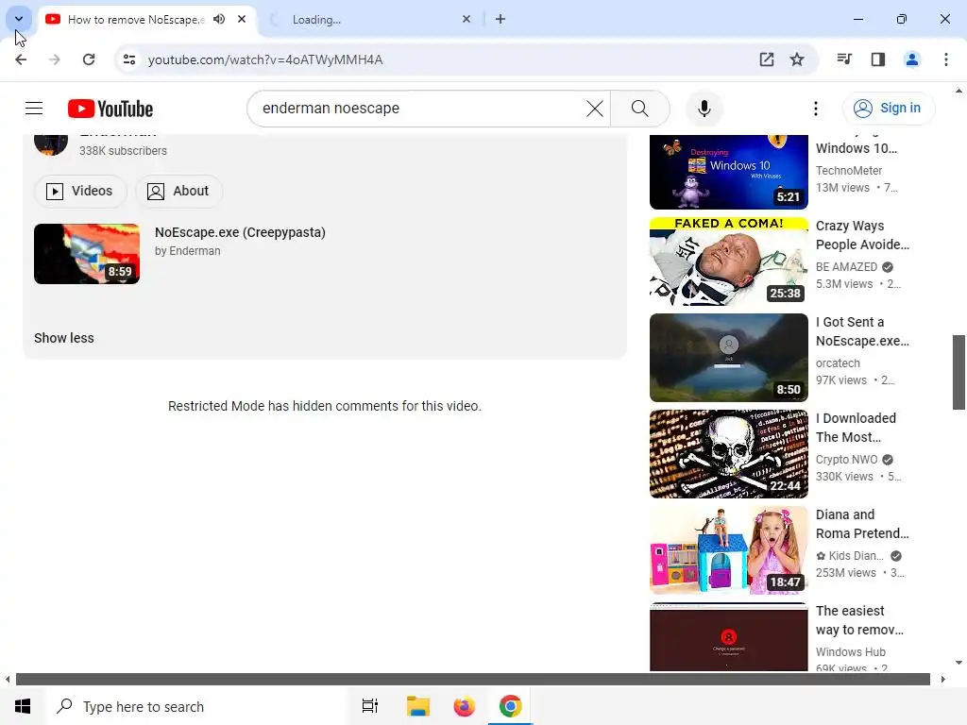Open in app icon in address bar

[767, 59]
